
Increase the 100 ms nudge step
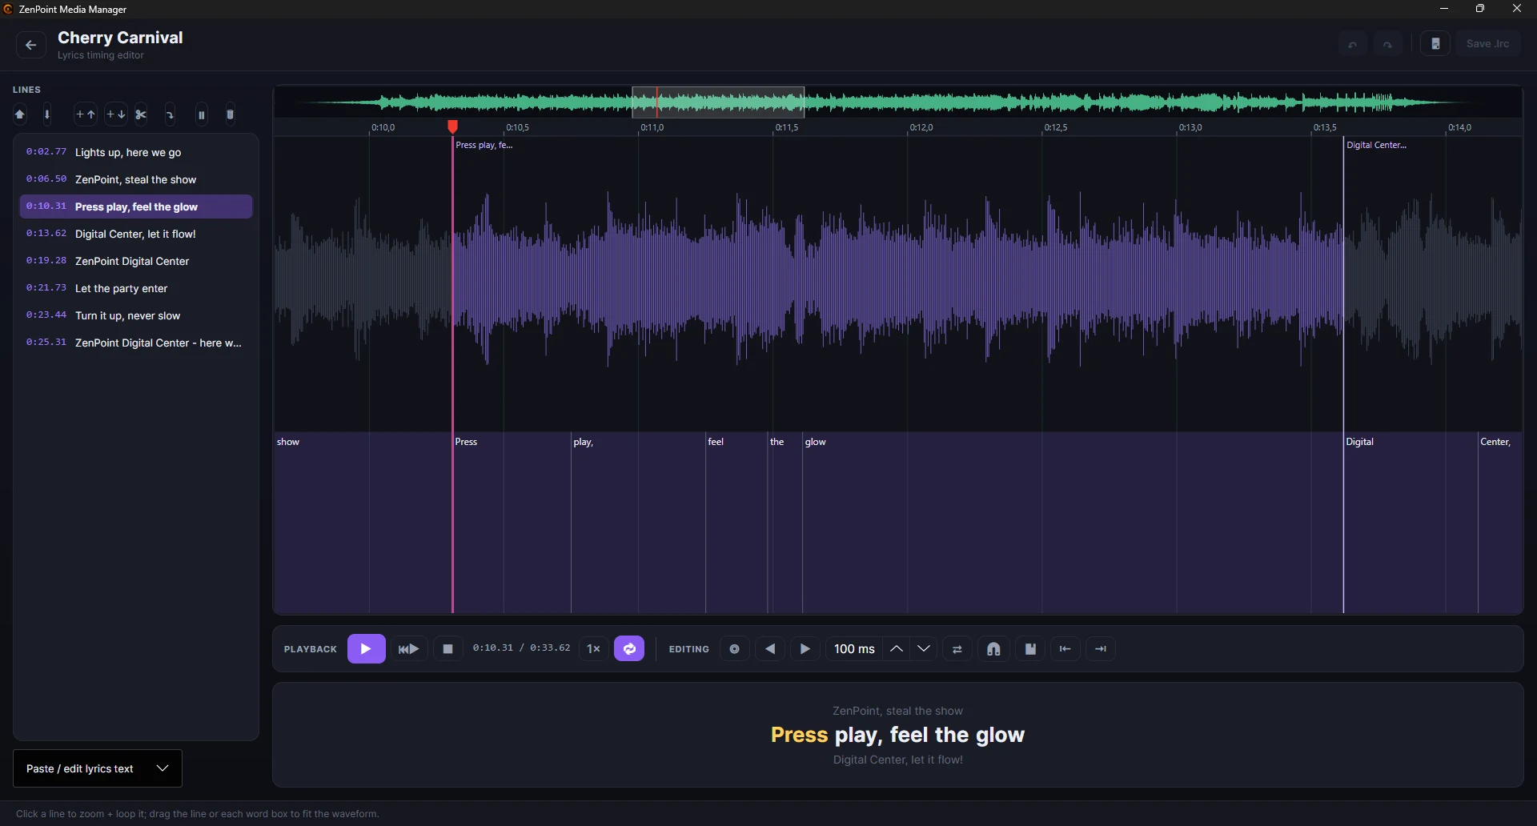click(x=897, y=649)
